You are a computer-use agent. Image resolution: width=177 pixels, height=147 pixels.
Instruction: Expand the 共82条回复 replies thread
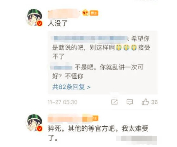coord(71,87)
